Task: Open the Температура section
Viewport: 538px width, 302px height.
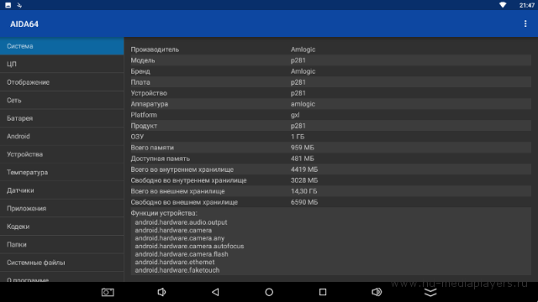Action: point(61,172)
